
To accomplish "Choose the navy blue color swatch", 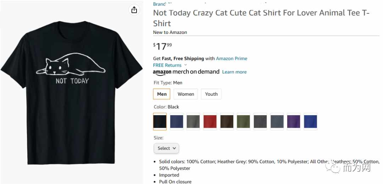I will [x=177, y=121].
